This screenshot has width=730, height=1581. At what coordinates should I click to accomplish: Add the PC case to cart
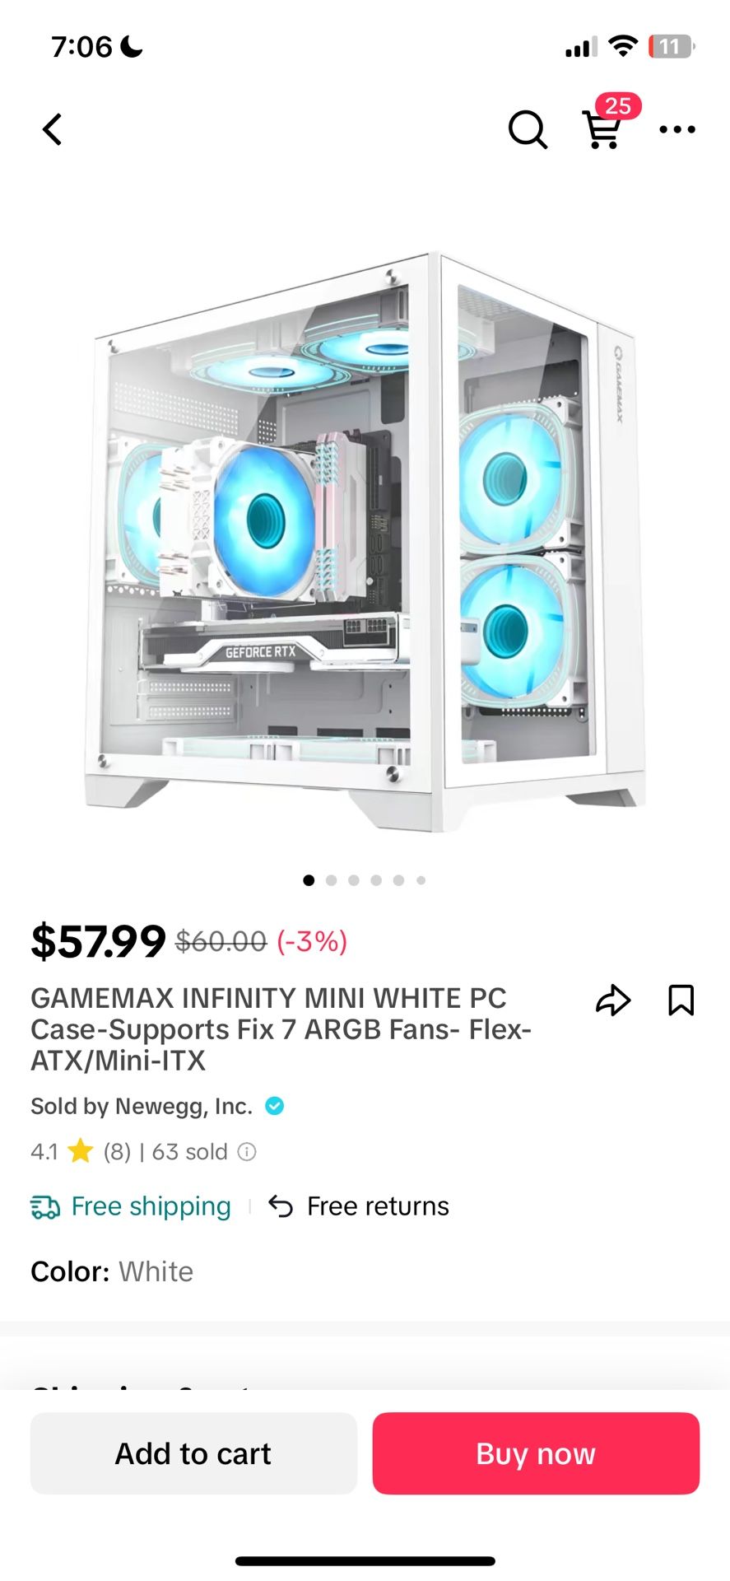point(193,1453)
